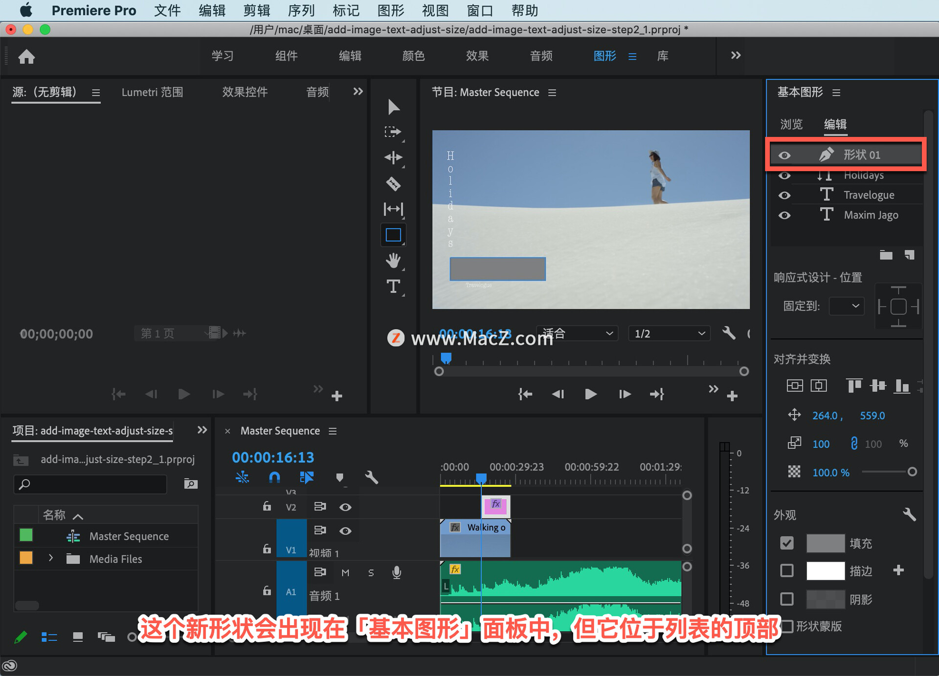Toggle linked selection icon in timeline
The width and height of the screenshot is (939, 676).
[307, 477]
